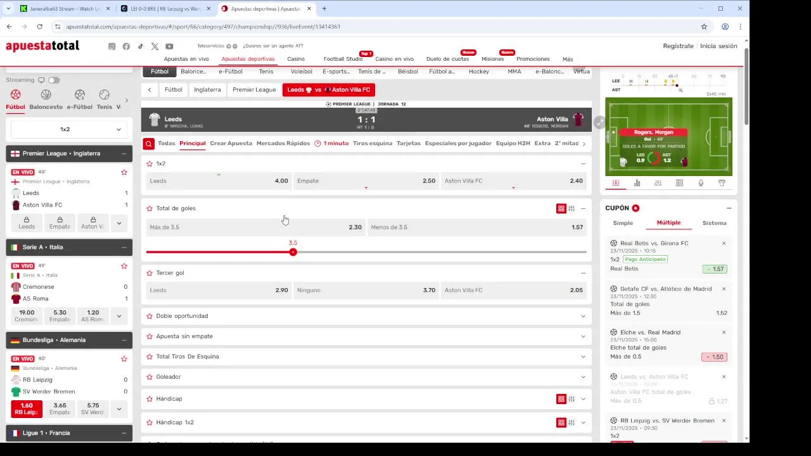
Task: Favorite the Total de goles market star
Action: click(150, 208)
